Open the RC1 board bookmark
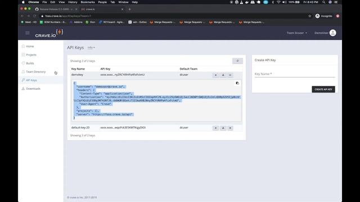Screen dimensions: 360x202 [x=111, y=22]
